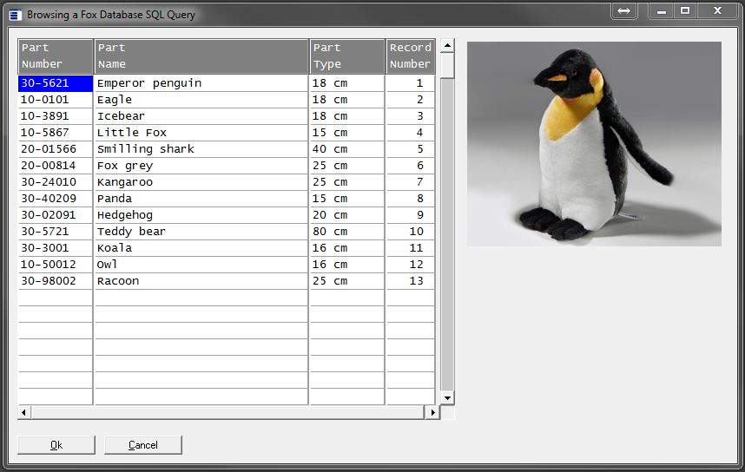Viewport: 745px width, 472px height.
Task: Select part number 20-01566 cell
Action: pyautogui.click(x=56, y=149)
